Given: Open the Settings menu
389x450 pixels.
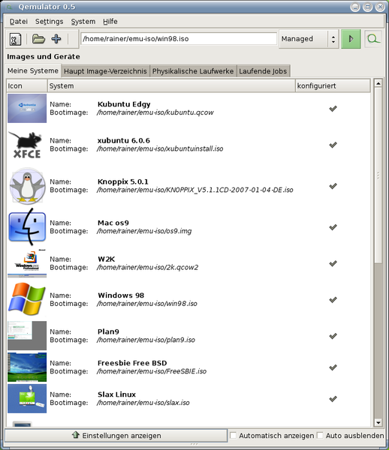Looking at the screenshot, I should click(x=49, y=22).
